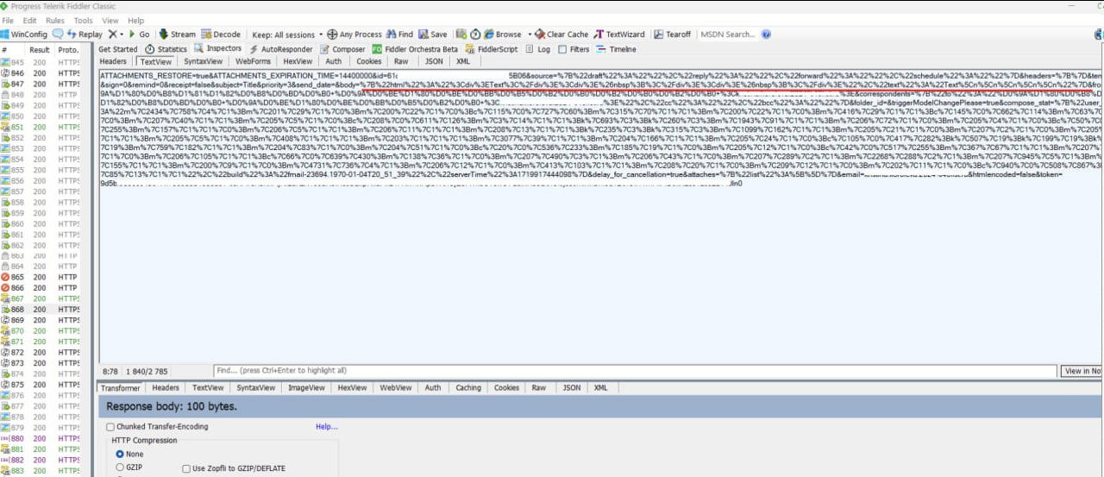
Task: Select request Headers tab
Action: [113, 61]
